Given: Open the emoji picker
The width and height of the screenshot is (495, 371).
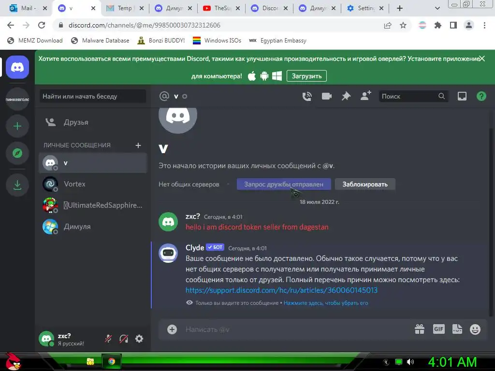Looking at the screenshot, I should pos(475,329).
